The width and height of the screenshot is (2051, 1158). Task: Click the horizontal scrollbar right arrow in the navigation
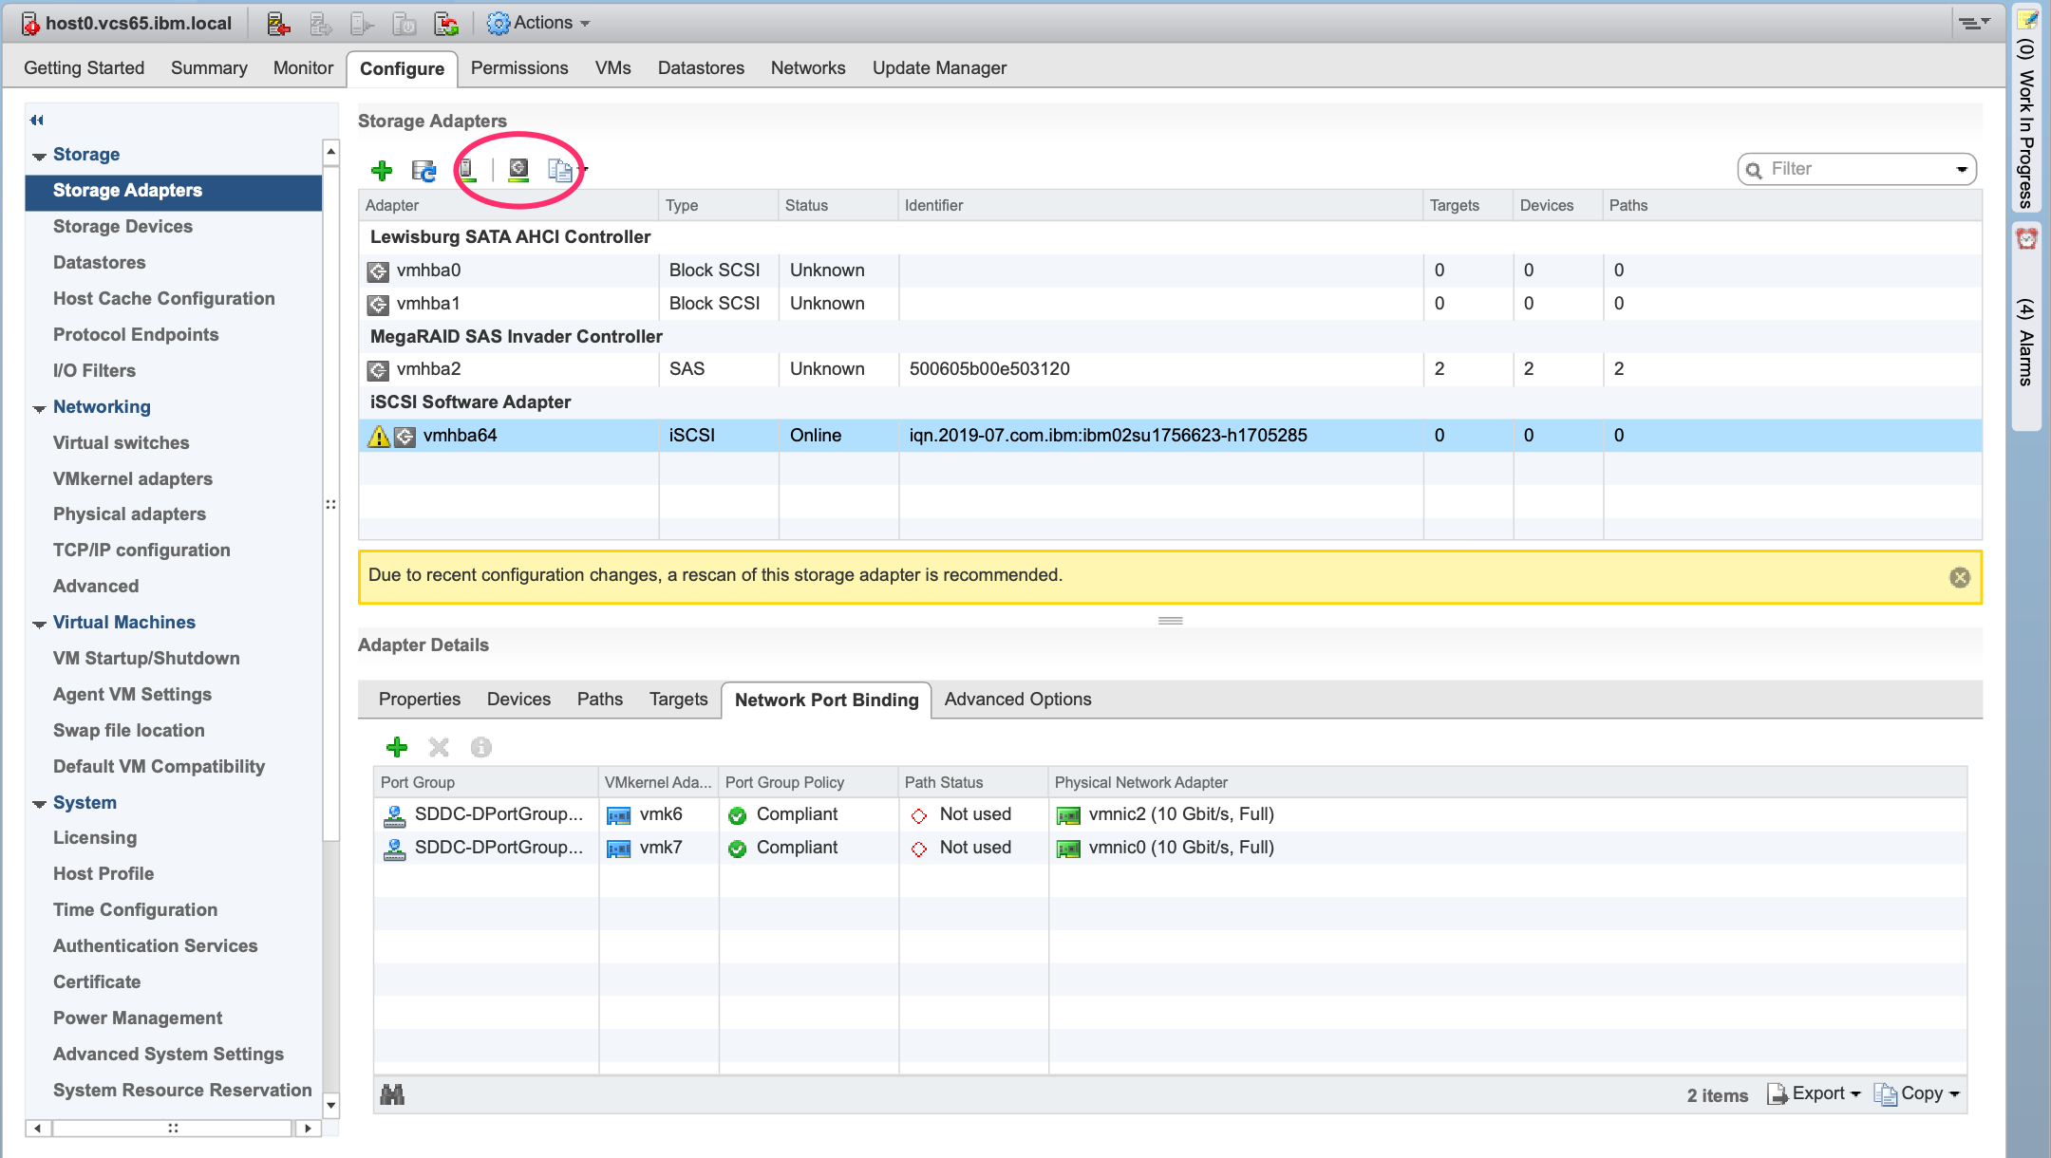[x=308, y=1128]
